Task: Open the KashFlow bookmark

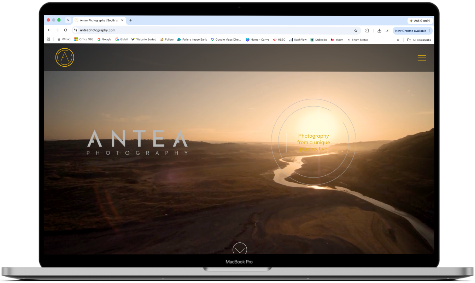Action: [298, 40]
